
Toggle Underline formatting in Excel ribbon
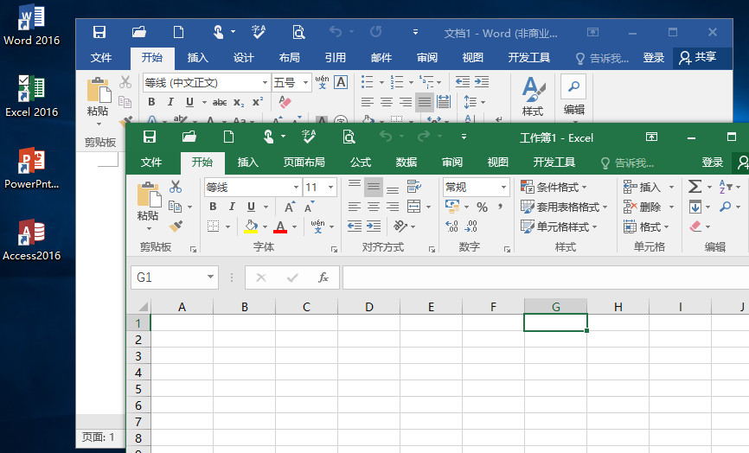pyautogui.click(x=251, y=207)
